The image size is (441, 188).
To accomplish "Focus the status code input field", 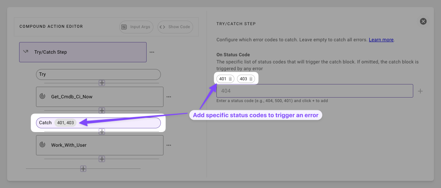I will click(x=315, y=91).
